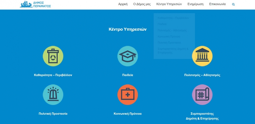This screenshot has height=124, width=255.
Task: Expand the Ο Δήμος μας menu
Action: (142, 4)
